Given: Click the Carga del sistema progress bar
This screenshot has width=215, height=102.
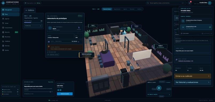Looking at the screenshot, I should 33,22.
